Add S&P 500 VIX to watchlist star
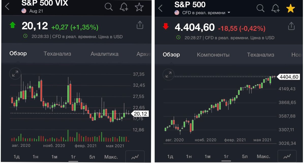Viewport: 305px width, 163px height. coord(139,7)
